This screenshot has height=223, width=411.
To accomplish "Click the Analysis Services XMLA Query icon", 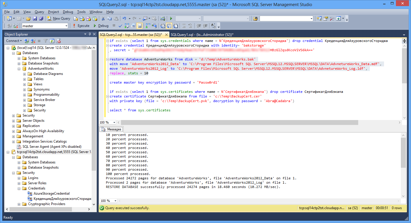I will (x=95, y=19).
